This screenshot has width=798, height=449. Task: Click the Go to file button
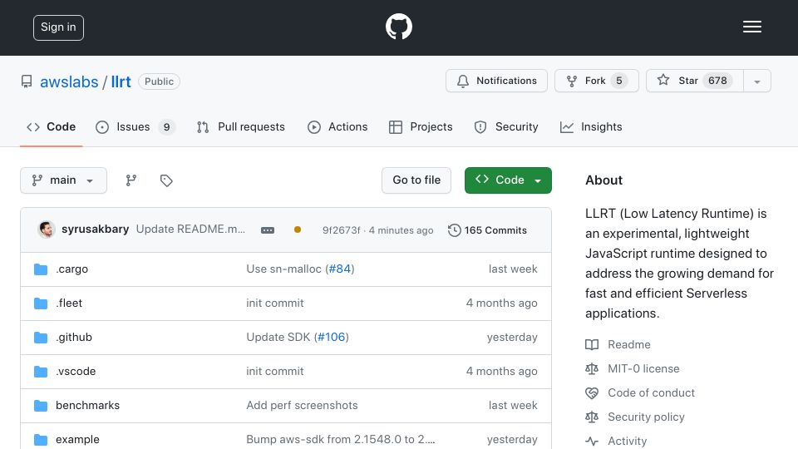pyautogui.click(x=416, y=180)
